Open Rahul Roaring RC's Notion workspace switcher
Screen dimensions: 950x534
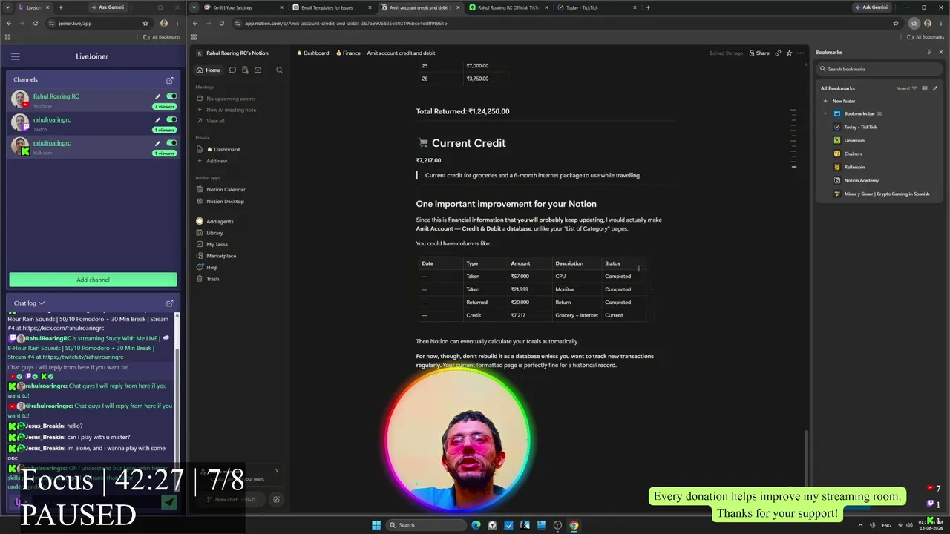[233, 53]
